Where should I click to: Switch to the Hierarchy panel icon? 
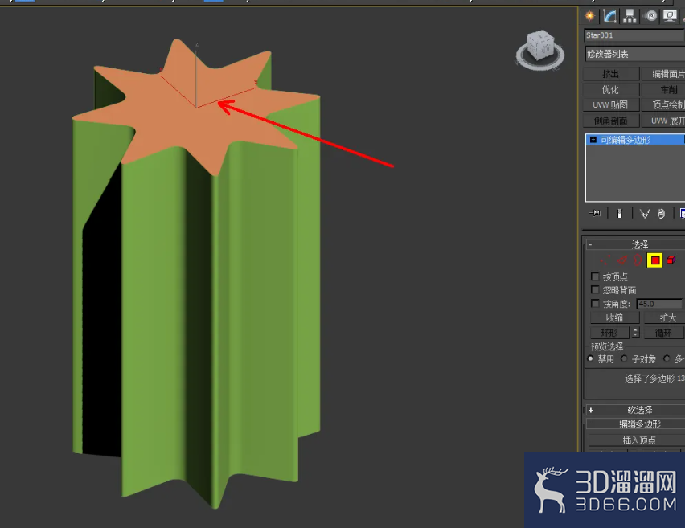click(x=630, y=16)
